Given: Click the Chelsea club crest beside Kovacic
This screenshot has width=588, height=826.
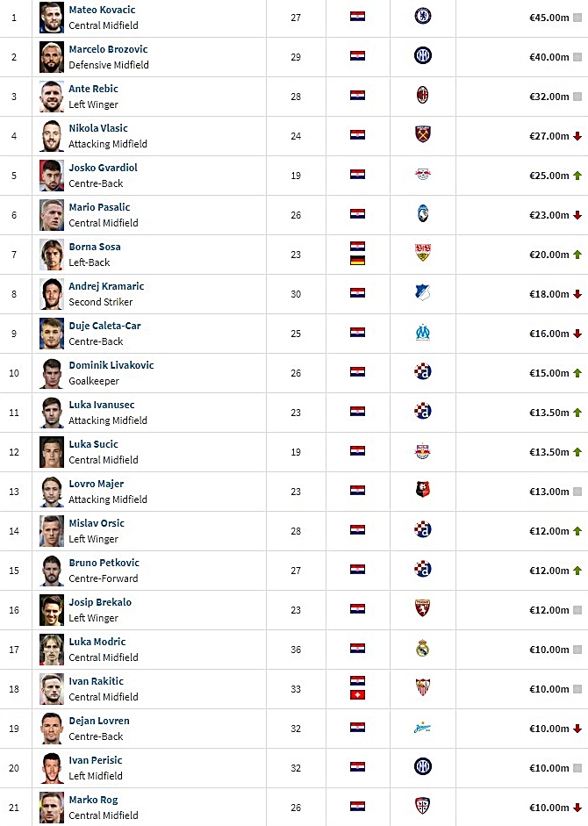Looking at the screenshot, I should pyautogui.click(x=422, y=17).
